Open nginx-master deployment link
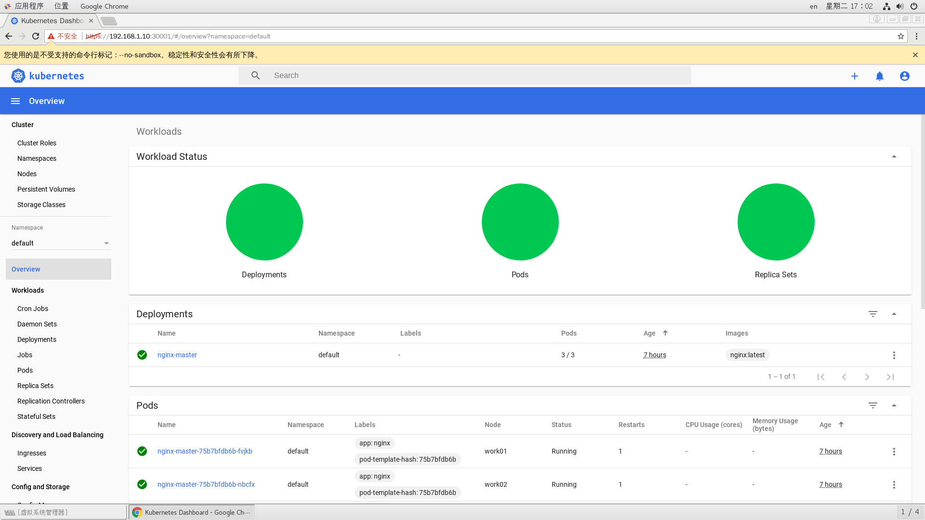Viewport: 925px width, 520px height. click(x=177, y=355)
